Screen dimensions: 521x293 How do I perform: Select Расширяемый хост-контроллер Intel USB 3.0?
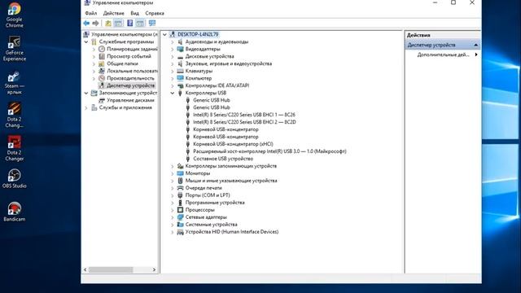[269, 151]
